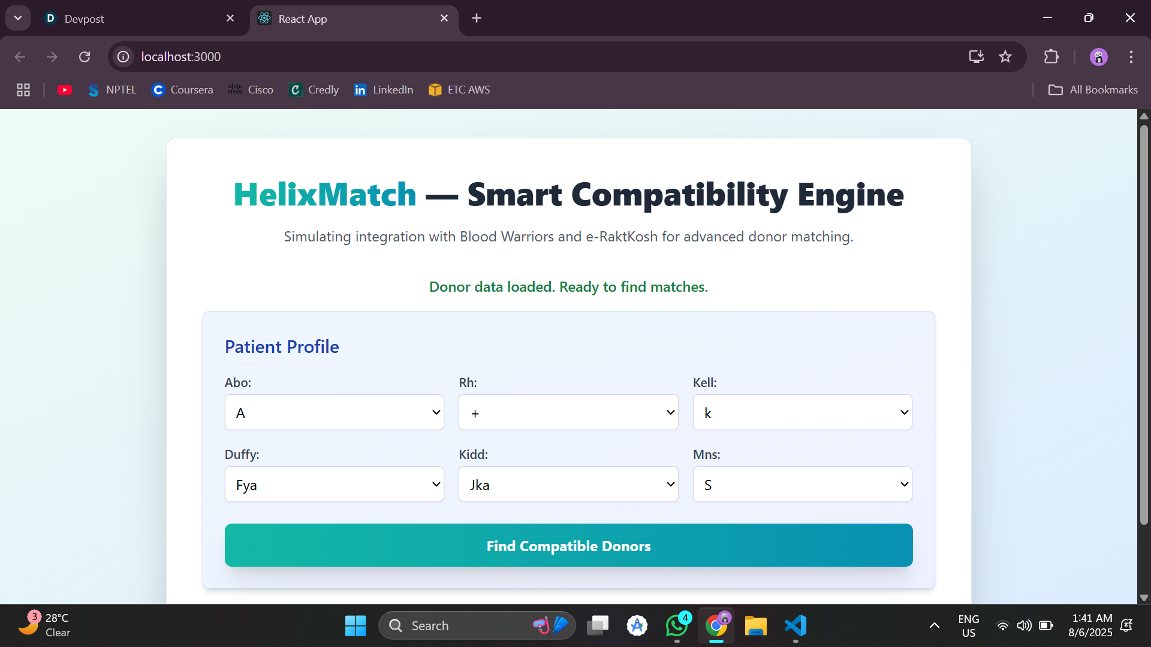The width and height of the screenshot is (1151, 647).
Task: Click the install app icon in the address bar
Action: click(x=976, y=57)
